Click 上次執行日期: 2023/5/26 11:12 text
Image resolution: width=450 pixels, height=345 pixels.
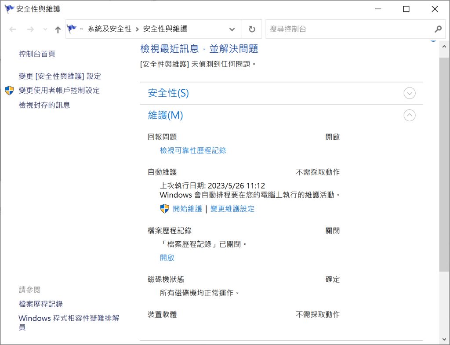(x=212, y=186)
